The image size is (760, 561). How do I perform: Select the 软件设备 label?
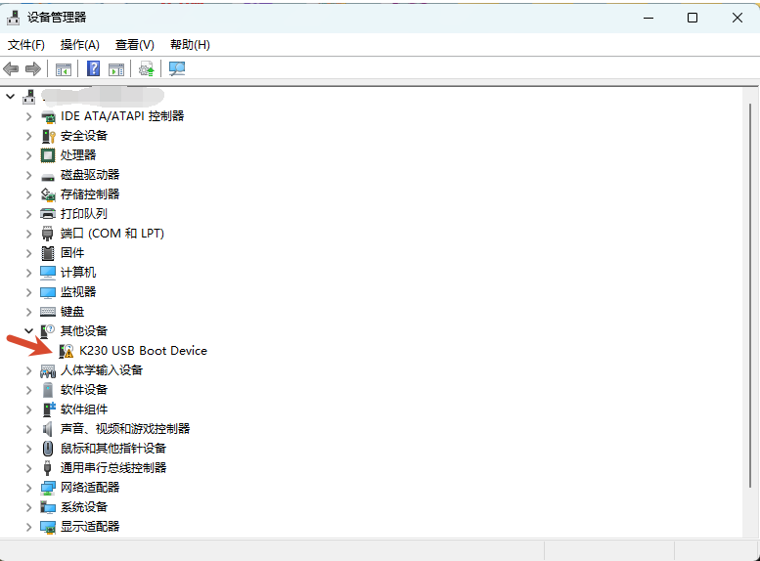tap(84, 390)
